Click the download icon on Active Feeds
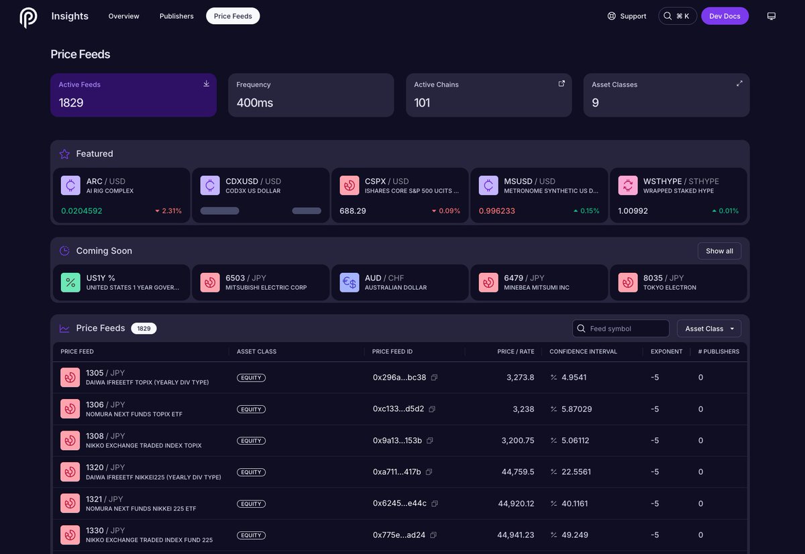 (207, 84)
